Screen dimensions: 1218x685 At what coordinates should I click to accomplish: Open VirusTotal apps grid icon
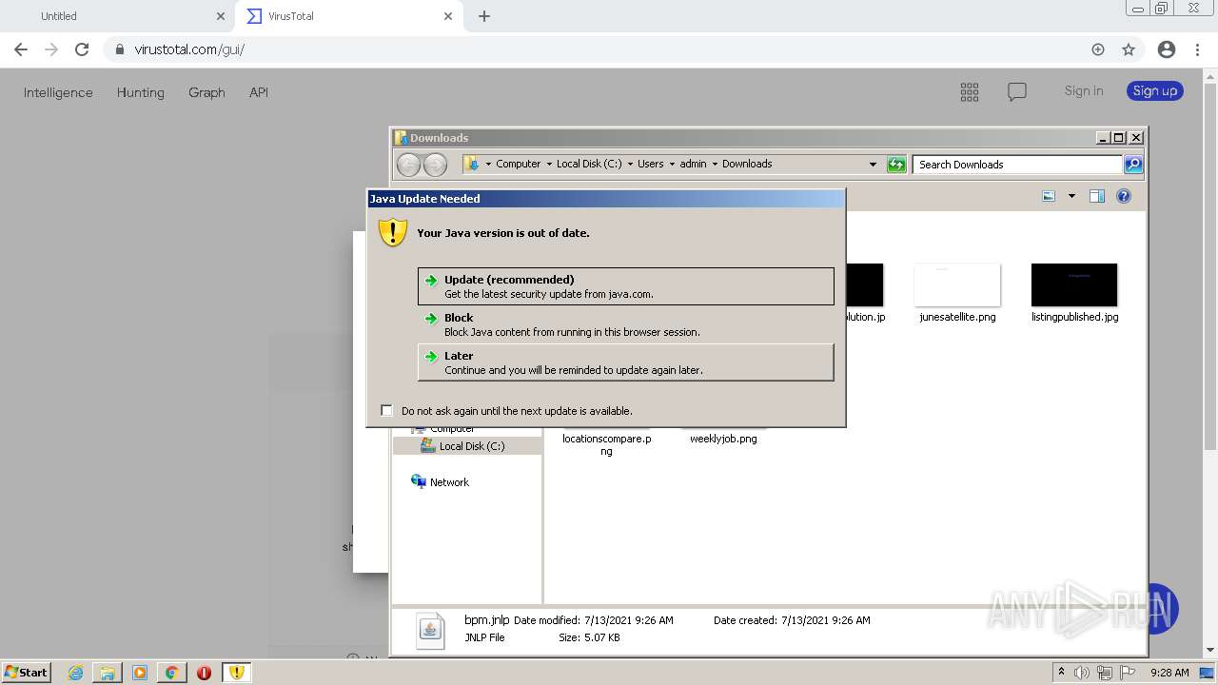tap(970, 91)
